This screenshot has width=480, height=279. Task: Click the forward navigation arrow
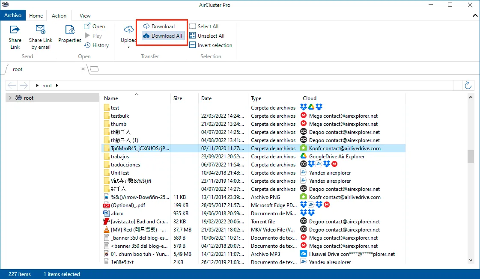click(24, 85)
